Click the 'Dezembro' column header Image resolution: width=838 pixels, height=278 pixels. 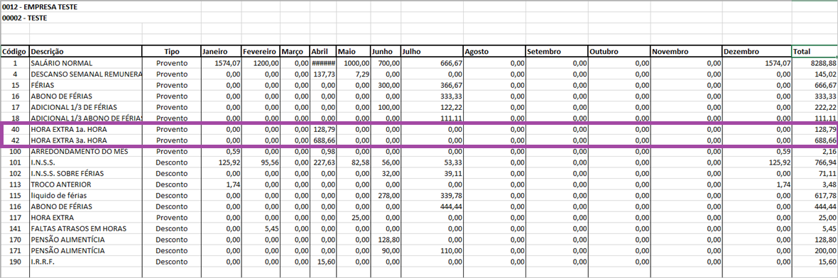(x=757, y=52)
